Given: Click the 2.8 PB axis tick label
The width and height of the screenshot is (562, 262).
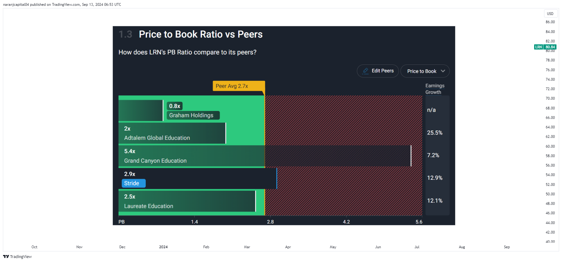Looking at the screenshot, I should (270, 222).
